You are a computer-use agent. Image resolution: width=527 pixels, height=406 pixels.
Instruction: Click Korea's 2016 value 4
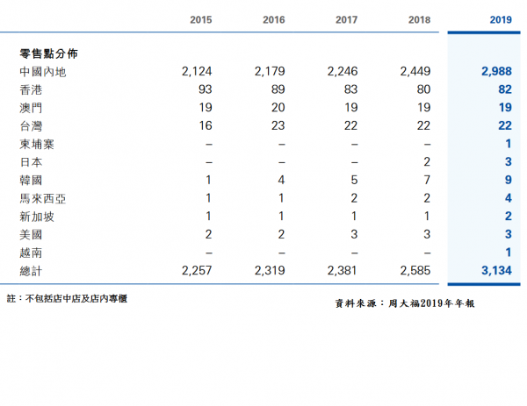coord(281,180)
